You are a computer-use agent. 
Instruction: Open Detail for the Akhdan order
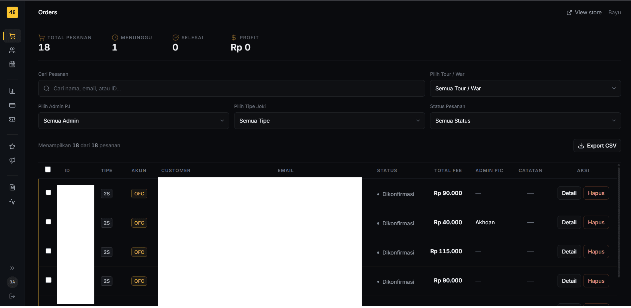[569, 222]
